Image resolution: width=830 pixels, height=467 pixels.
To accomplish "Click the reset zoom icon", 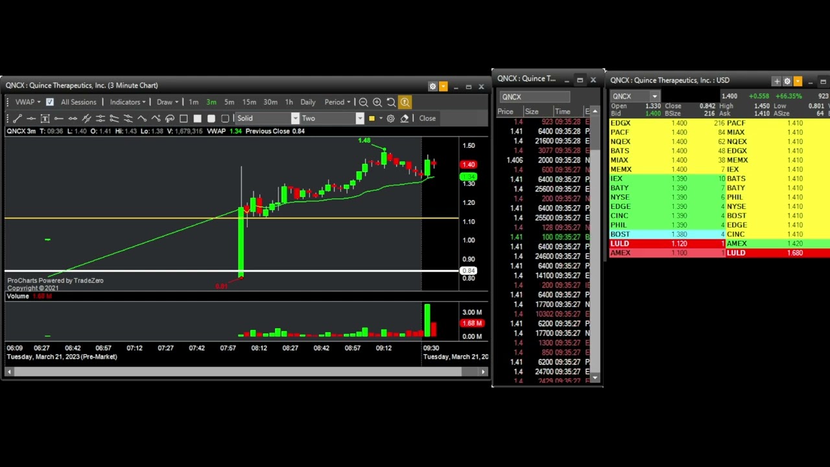I will pos(391,102).
